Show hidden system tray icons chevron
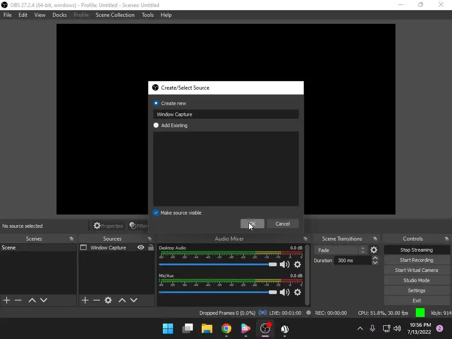The image size is (452, 339). tap(360, 328)
